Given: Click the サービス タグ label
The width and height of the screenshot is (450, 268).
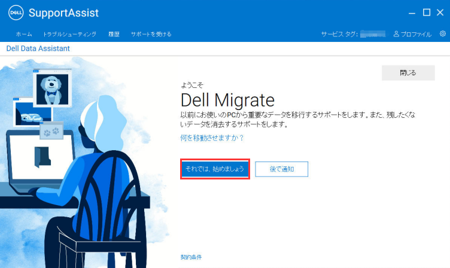Looking at the screenshot, I should [339, 34].
